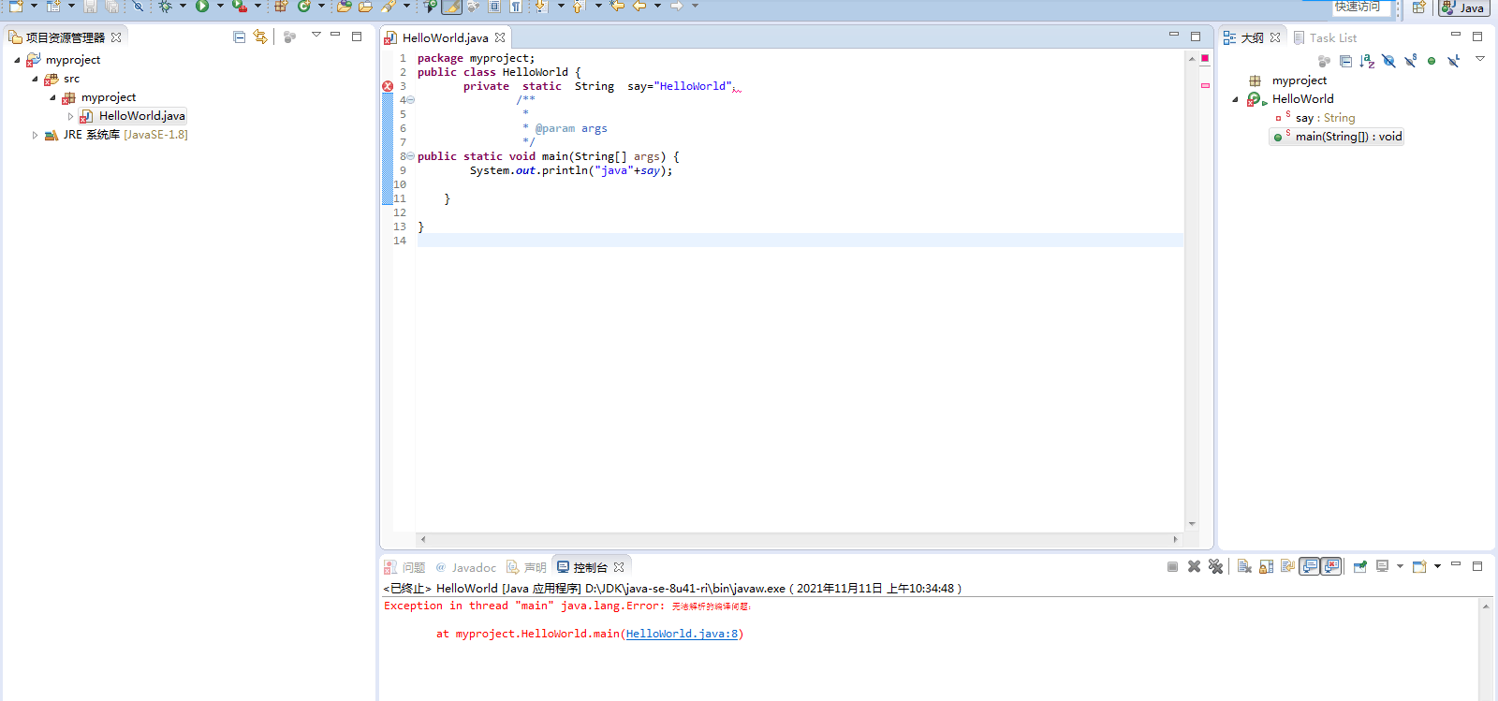Click Remove All Terminated Launches icon
Screen dimensions: 1498x701
(1215, 566)
